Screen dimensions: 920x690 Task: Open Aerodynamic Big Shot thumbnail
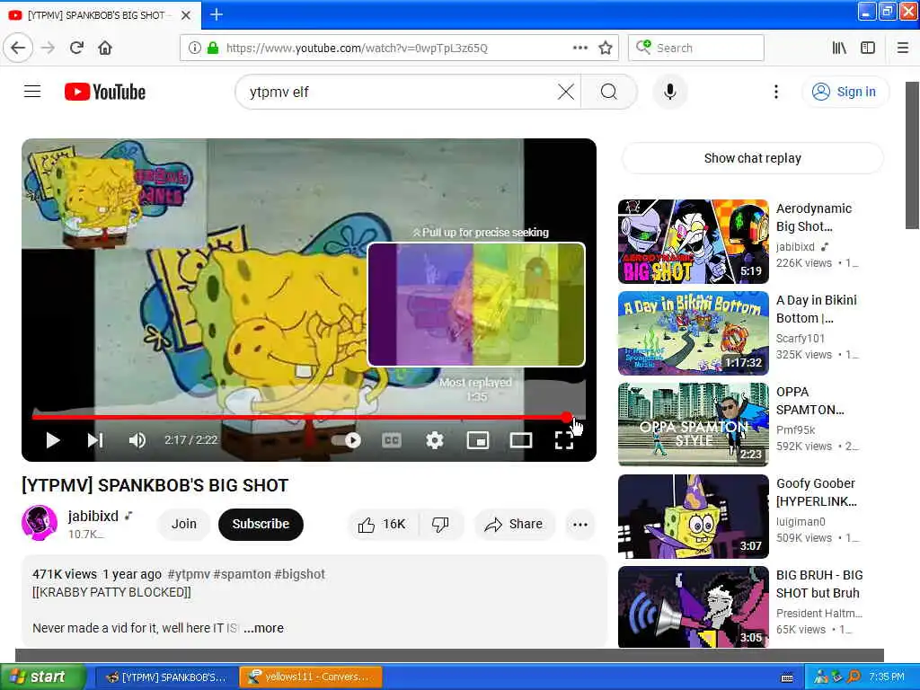pyautogui.click(x=693, y=241)
